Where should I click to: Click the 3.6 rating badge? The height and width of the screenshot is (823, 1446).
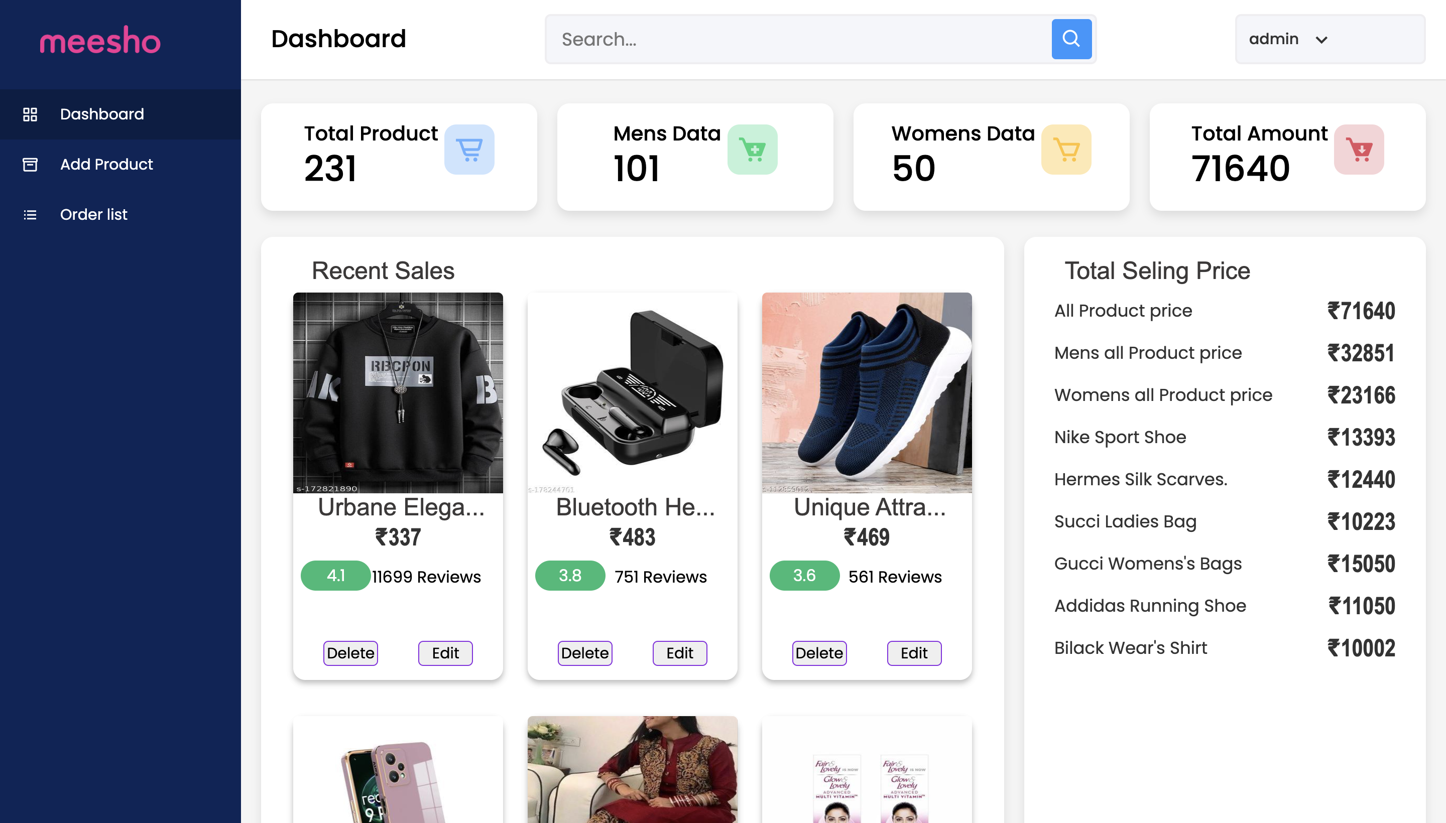[x=804, y=576]
